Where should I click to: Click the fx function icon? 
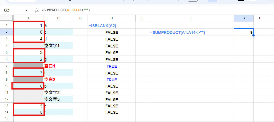[x=37, y=10]
